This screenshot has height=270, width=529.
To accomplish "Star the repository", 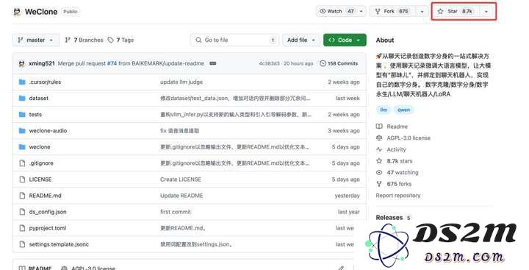I will click(456, 11).
